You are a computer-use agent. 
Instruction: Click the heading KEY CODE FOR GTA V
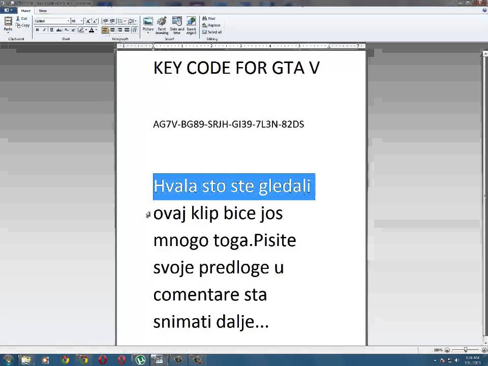pyautogui.click(x=236, y=68)
